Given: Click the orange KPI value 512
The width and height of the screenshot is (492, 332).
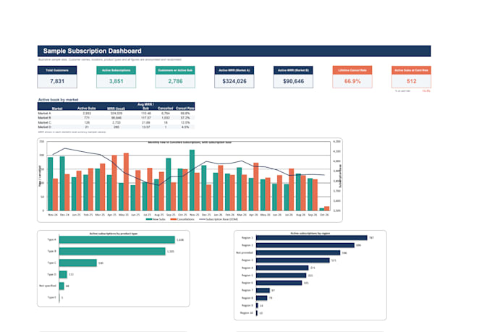Looking at the screenshot, I should (x=412, y=81).
